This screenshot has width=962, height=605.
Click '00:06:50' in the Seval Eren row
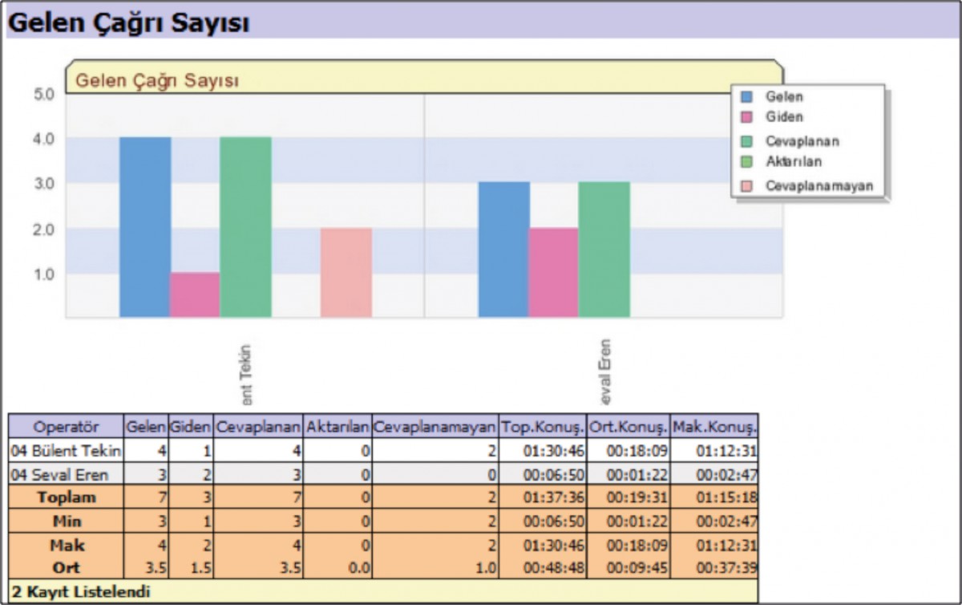coord(543,473)
